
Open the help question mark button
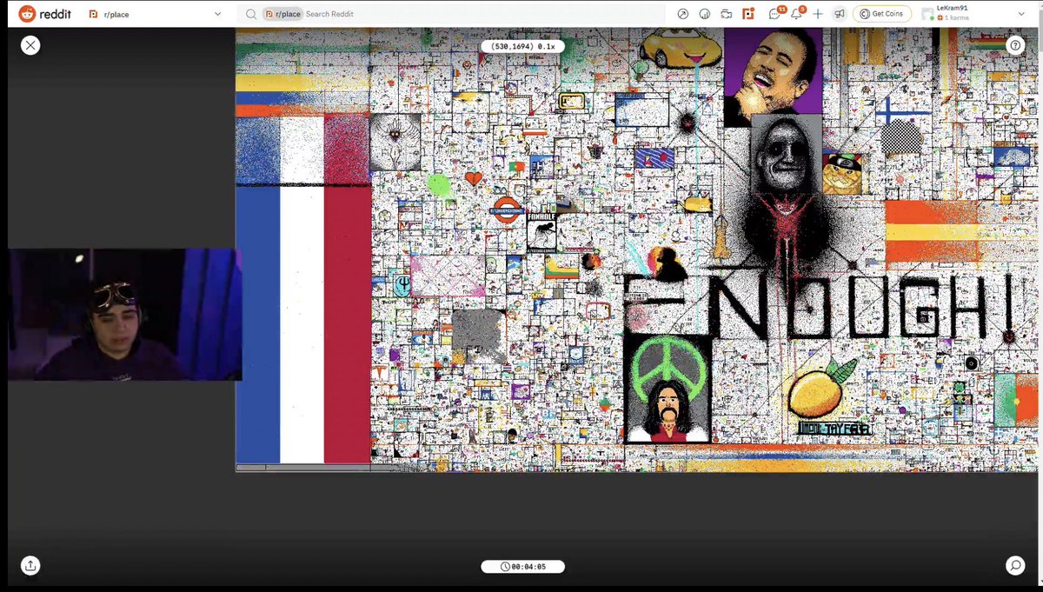tap(1015, 45)
